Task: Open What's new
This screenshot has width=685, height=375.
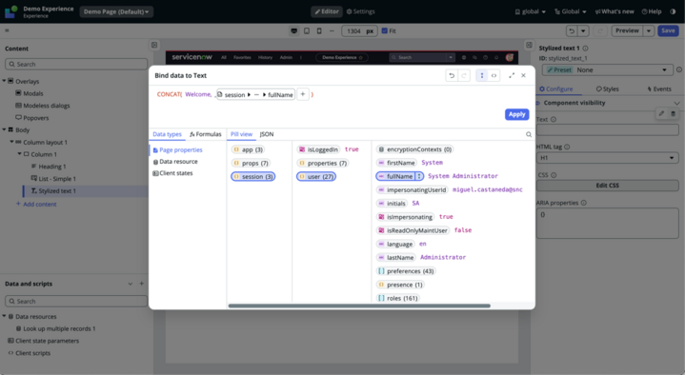Action: 614,11
